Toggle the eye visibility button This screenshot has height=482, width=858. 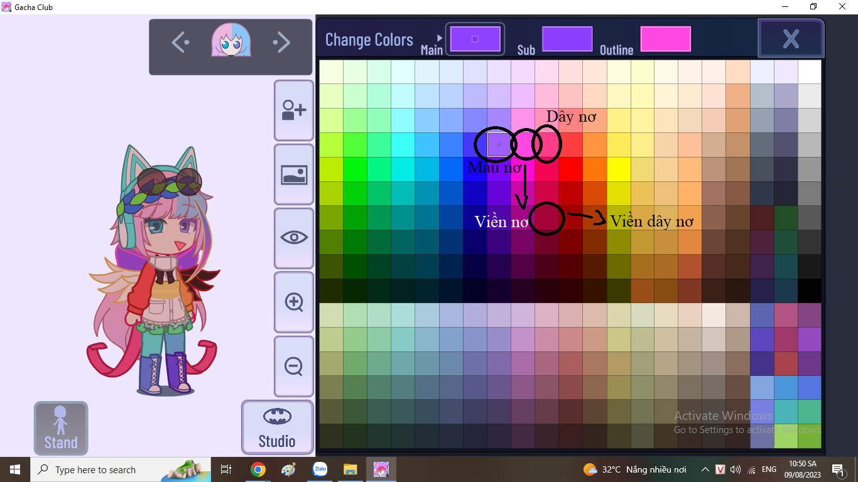[293, 238]
